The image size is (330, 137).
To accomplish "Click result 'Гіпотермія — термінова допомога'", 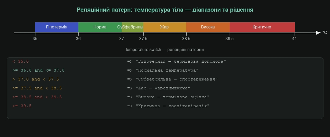I will 181,61.
